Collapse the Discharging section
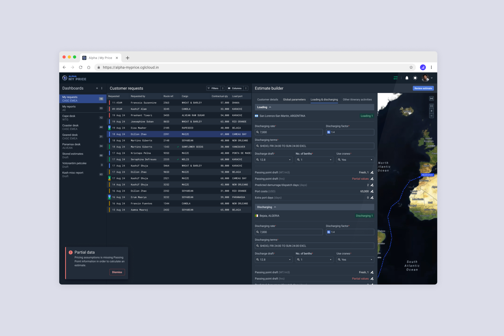This screenshot has height=336, width=504. tap(275, 207)
